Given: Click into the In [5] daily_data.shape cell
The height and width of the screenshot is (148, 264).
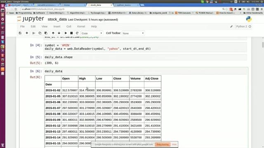Looking at the screenshot, I should pos(146,57).
